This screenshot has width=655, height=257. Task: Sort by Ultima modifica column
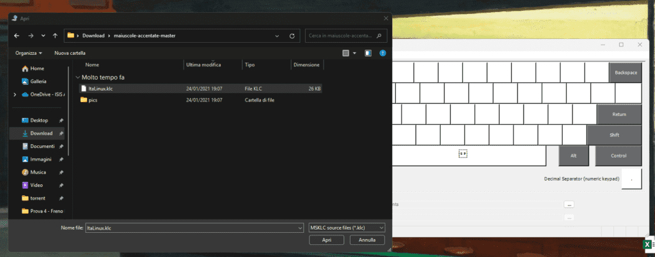click(203, 65)
